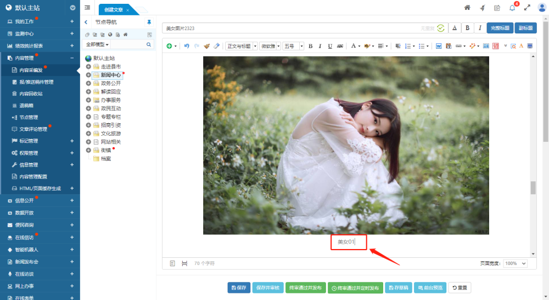549x300 pixels.
Task: Toggle bold in the editor toolbar
Action: pyautogui.click(x=310, y=46)
